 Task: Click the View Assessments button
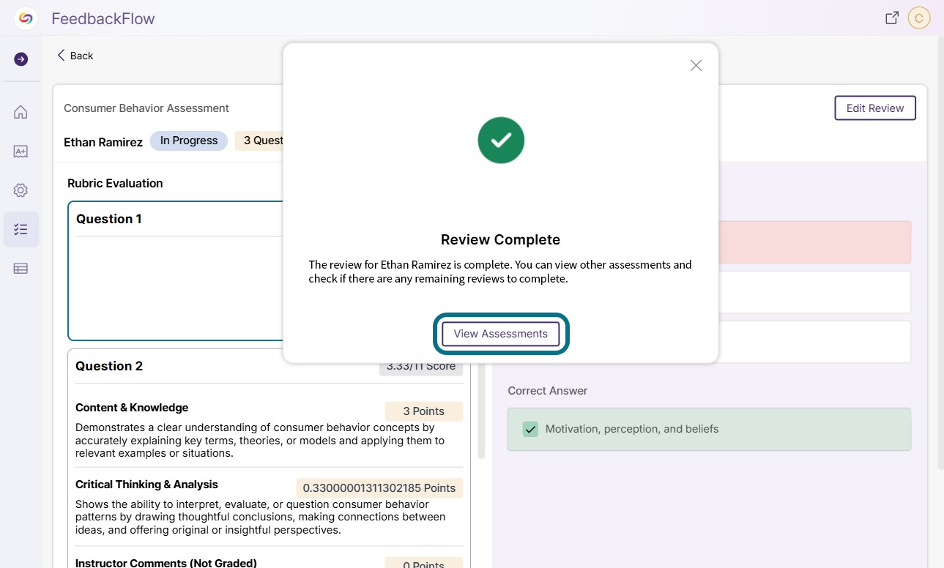point(501,334)
